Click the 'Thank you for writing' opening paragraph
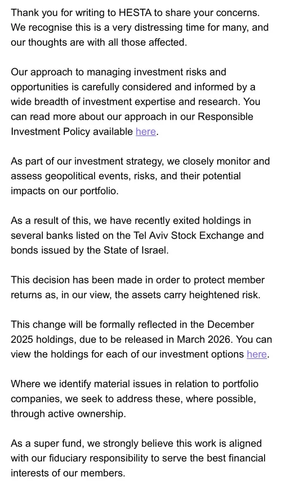The image size is (287, 487). [x=140, y=28]
